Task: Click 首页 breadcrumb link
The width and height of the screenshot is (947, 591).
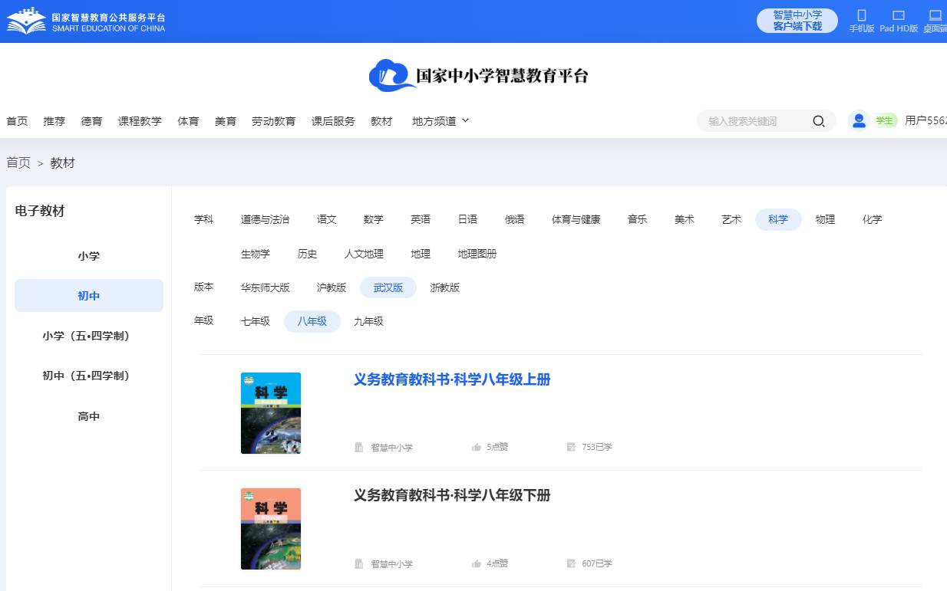Action: pos(18,163)
